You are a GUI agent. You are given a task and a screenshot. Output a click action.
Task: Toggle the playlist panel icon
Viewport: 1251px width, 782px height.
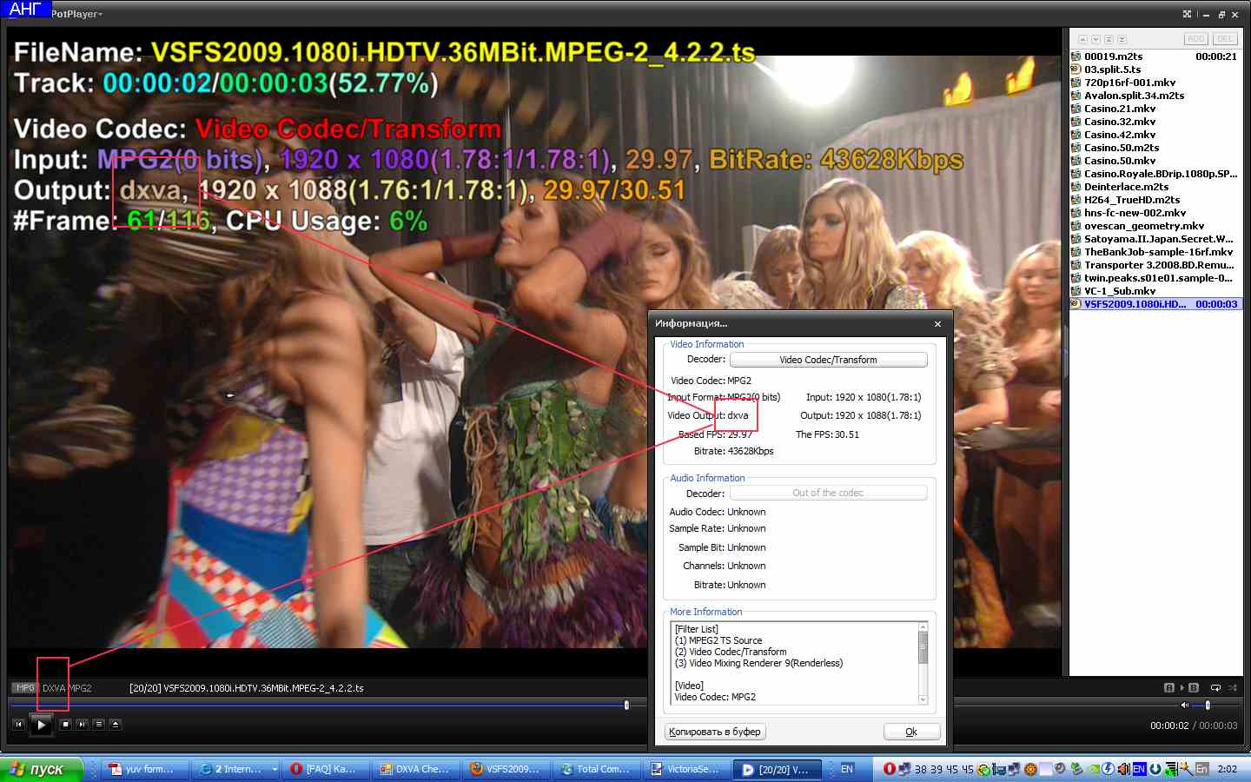tap(98, 724)
